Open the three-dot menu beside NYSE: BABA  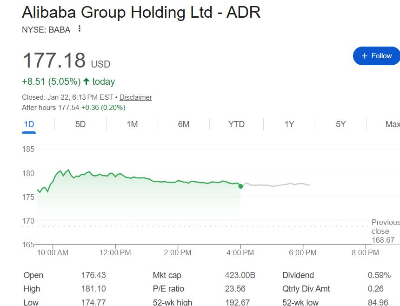tap(80, 28)
